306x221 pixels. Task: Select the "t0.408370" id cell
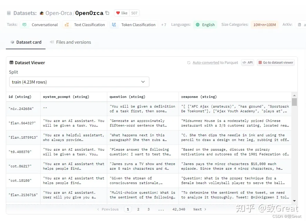(23, 152)
